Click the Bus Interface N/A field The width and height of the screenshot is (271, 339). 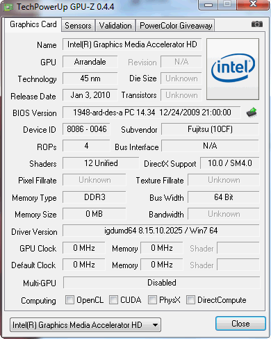pos(210,146)
